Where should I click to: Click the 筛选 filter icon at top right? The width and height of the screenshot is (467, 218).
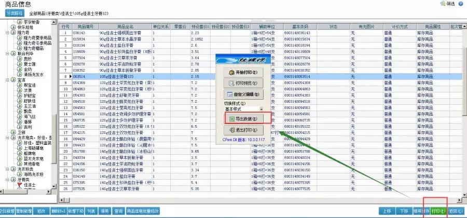pos(447,4)
